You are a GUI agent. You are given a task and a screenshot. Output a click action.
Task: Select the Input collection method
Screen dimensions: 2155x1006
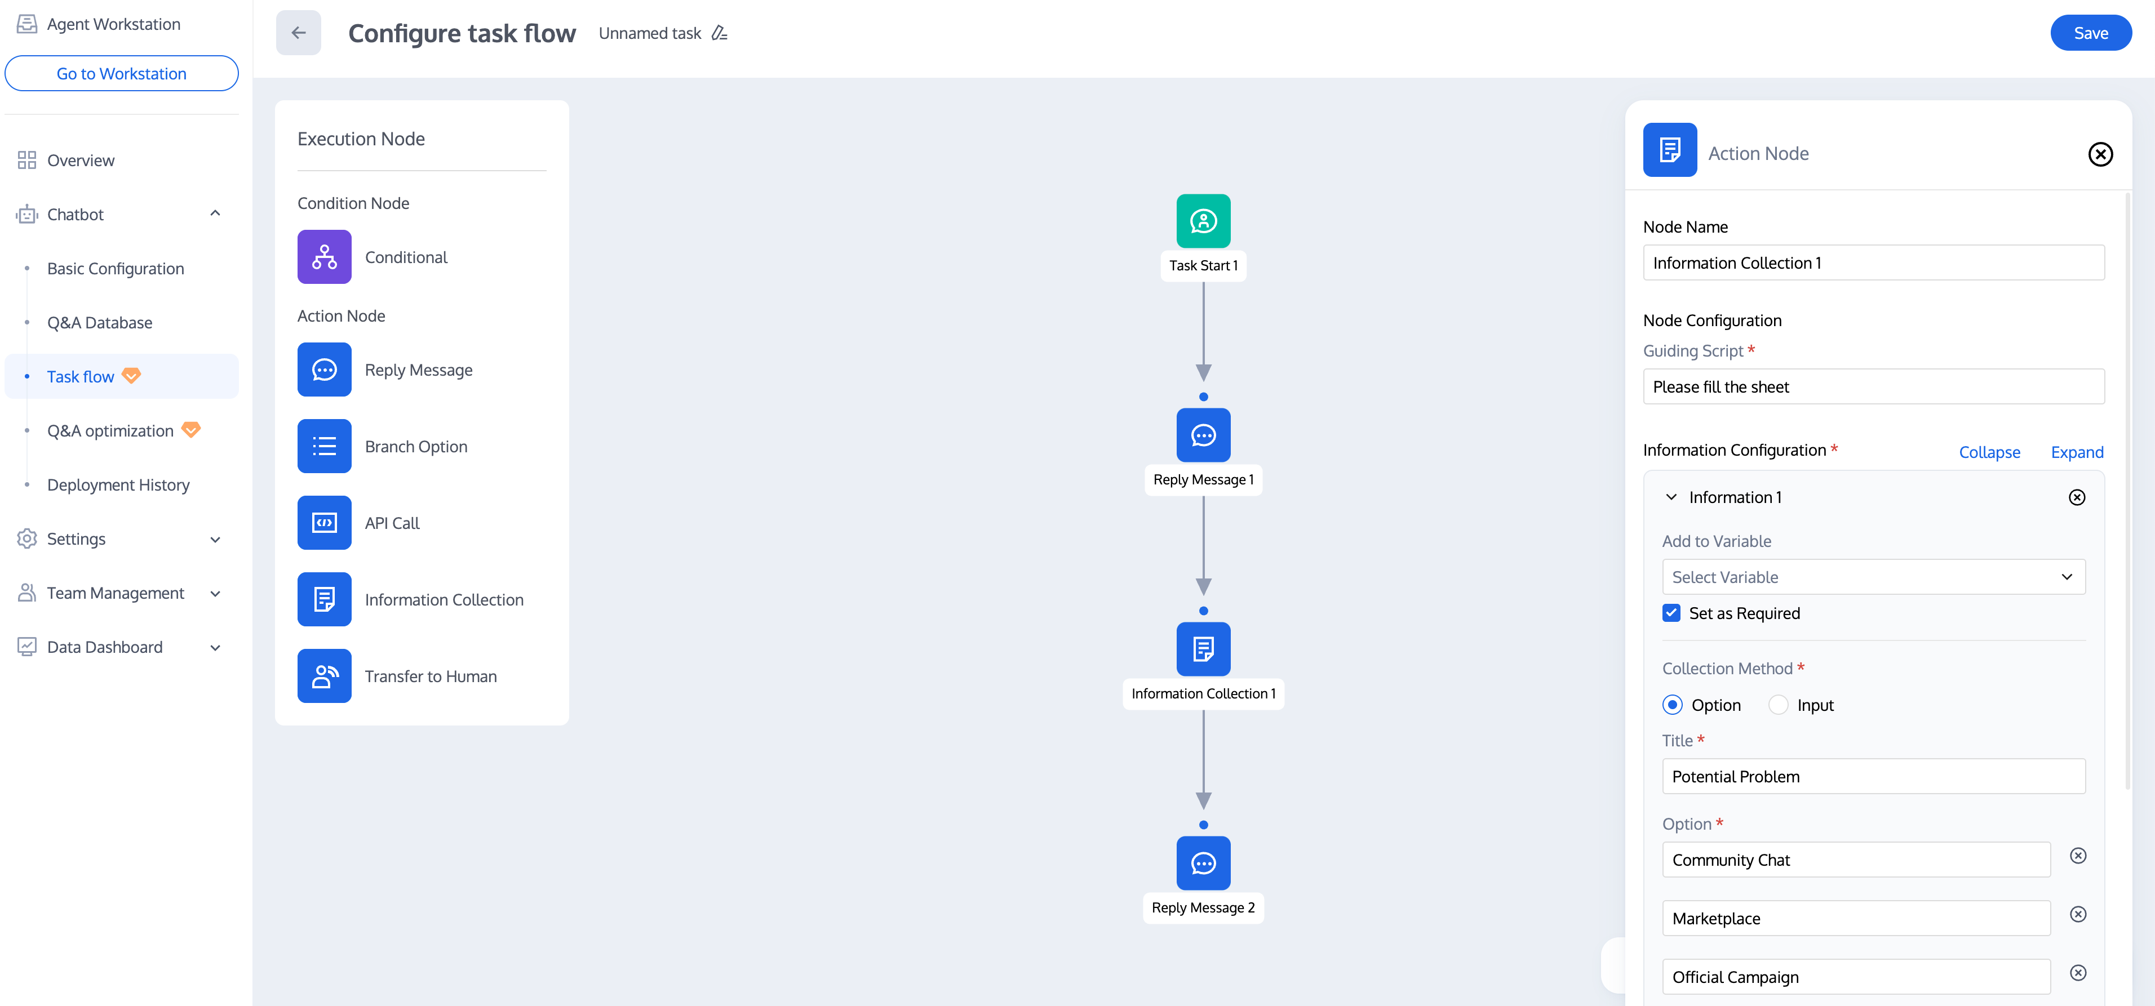click(x=1778, y=705)
